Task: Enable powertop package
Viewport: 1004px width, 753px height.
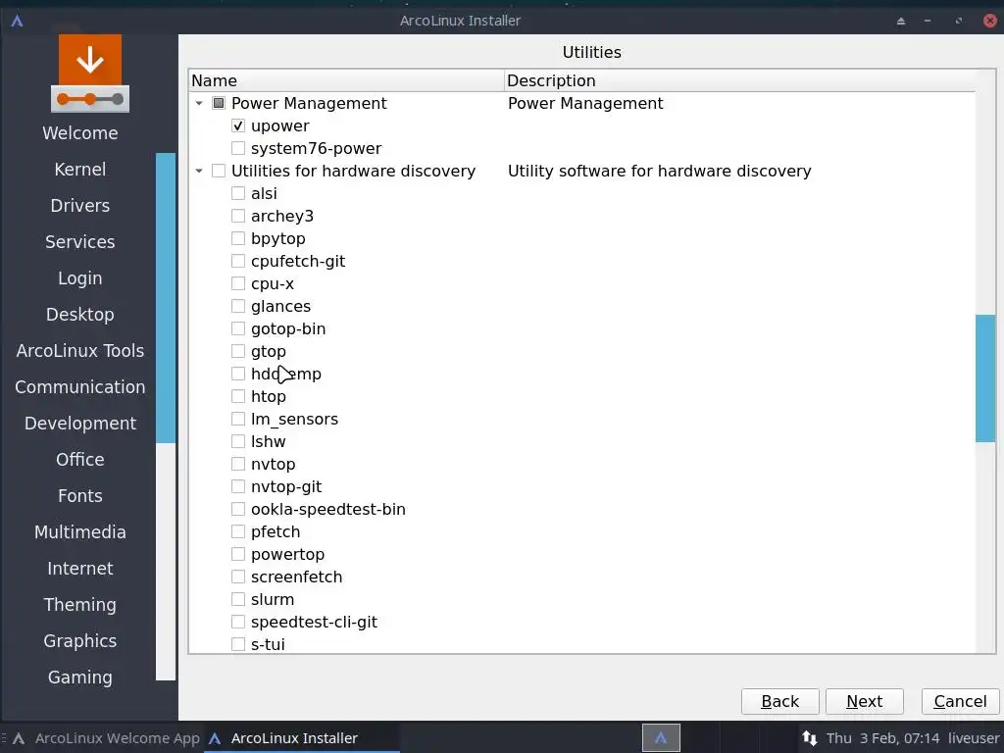Action: pyautogui.click(x=238, y=554)
